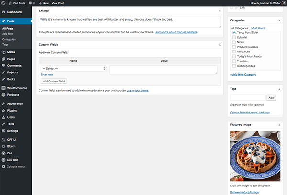
Task: Click the Settings icon in sidebar
Action: click(4, 130)
